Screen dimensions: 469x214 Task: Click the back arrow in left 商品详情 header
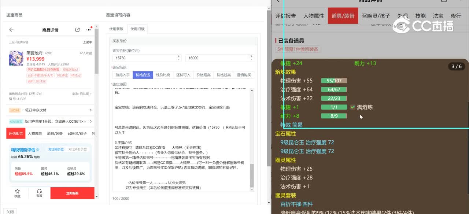click(11, 30)
